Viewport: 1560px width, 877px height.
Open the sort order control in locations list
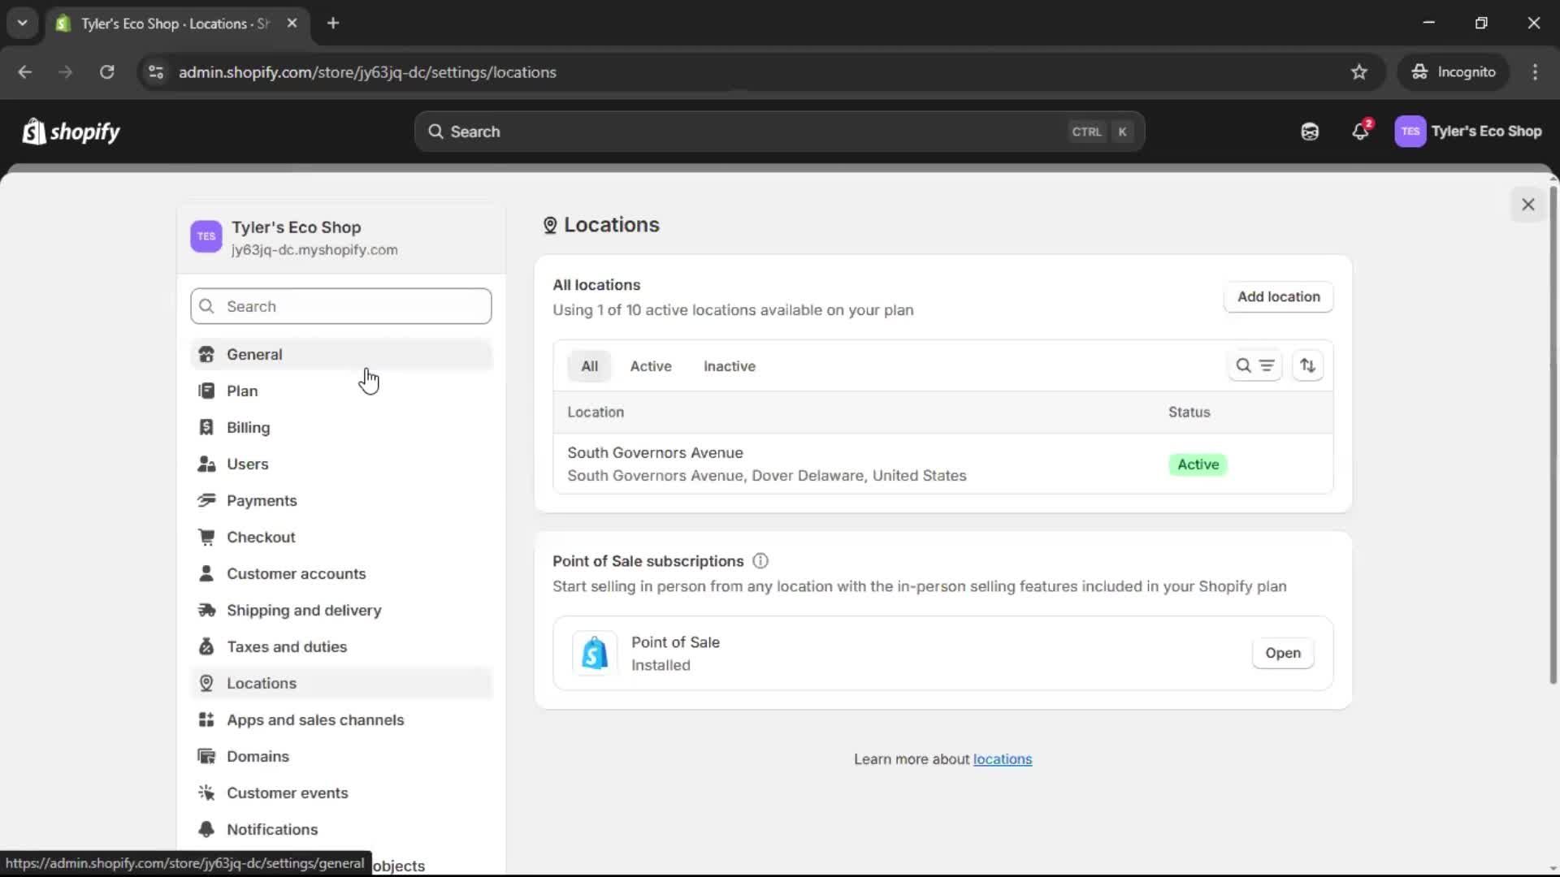pos(1307,365)
